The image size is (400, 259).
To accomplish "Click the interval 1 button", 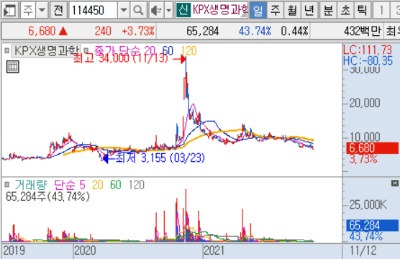I will pos(381,11).
